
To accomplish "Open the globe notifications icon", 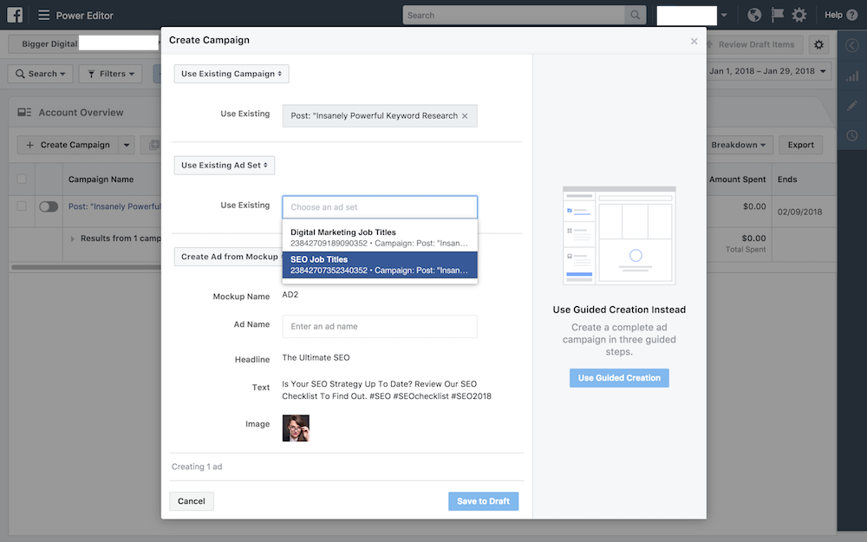I will pos(754,15).
